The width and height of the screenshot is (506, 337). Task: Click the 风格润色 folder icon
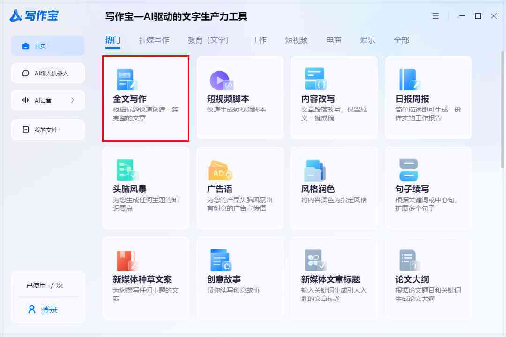coord(315,170)
